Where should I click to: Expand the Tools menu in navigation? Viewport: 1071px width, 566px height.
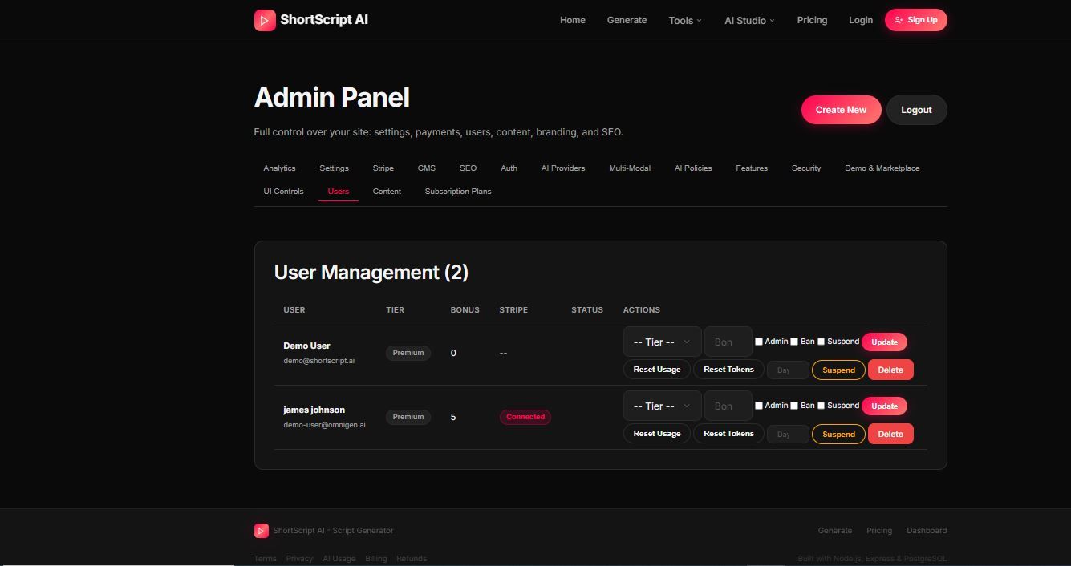[684, 21]
